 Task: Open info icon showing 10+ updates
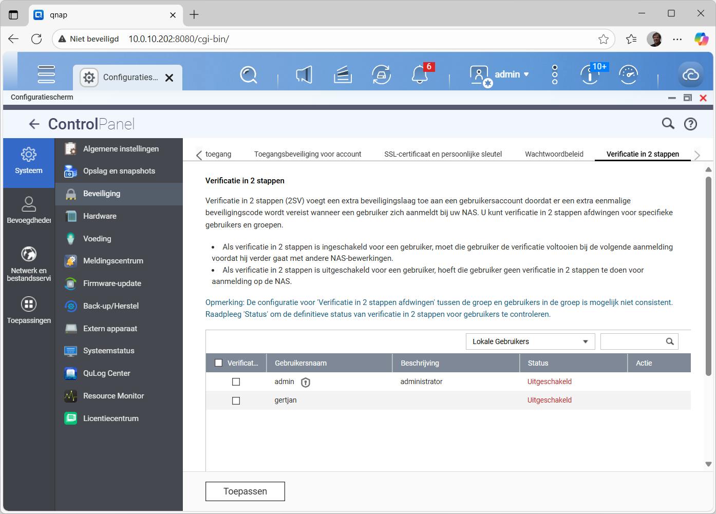point(591,74)
